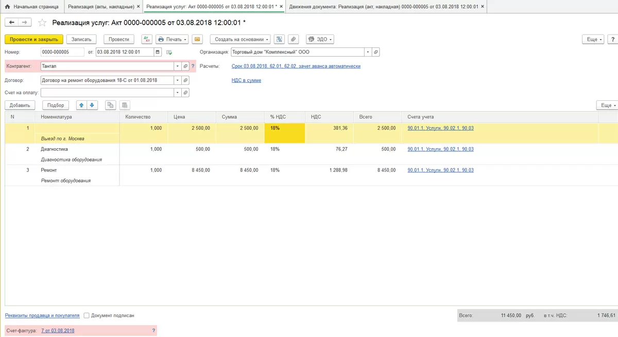Click the greyed-out paste rows icon
The width and height of the screenshot is (618, 337).
coord(124,105)
